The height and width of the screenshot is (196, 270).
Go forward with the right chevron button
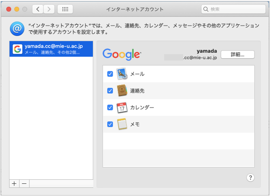tap(49, 9)
